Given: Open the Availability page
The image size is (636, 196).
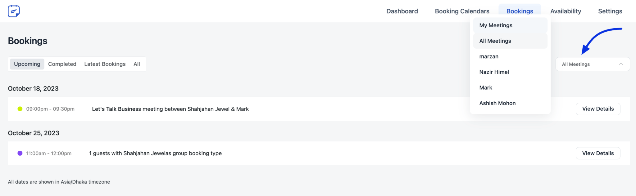Looking at the screenshot, I should click(566, 11).
